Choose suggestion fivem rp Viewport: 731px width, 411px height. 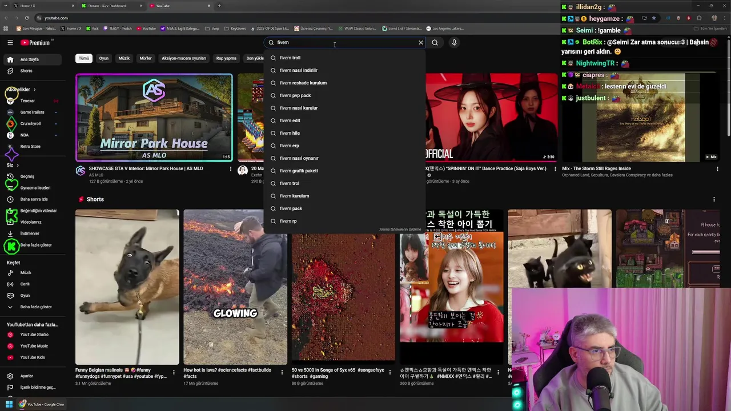pyautogui.click(x=345, y=221)
